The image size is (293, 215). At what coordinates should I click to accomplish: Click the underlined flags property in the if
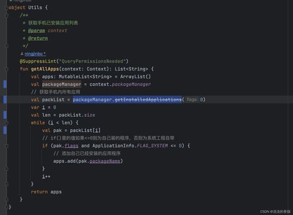pyautogui.click(x=72, y=146)
